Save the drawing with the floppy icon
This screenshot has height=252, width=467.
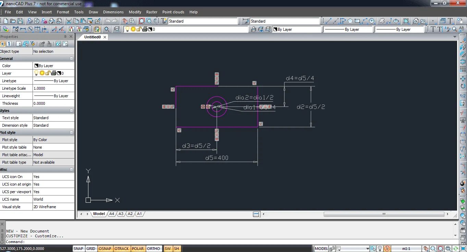[20, 21]
